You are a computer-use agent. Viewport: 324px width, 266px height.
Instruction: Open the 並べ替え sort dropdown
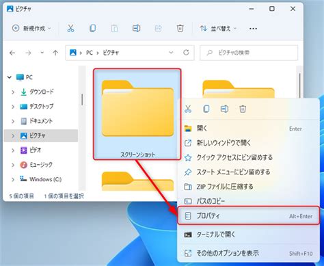218,29
